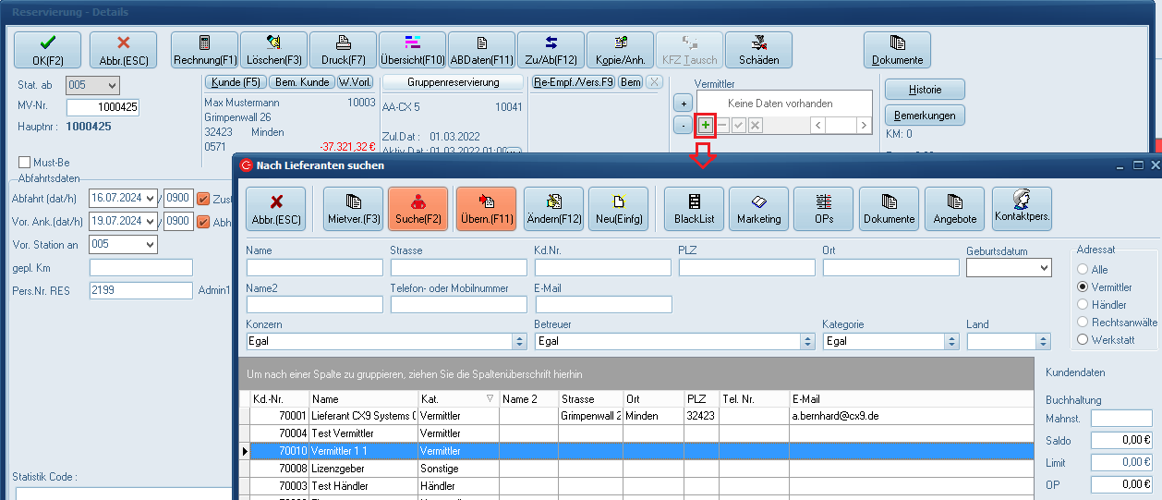Click the Bemerkungen button
The height and width of the screenshot is (500, 1162).
[x=925, y=116]
